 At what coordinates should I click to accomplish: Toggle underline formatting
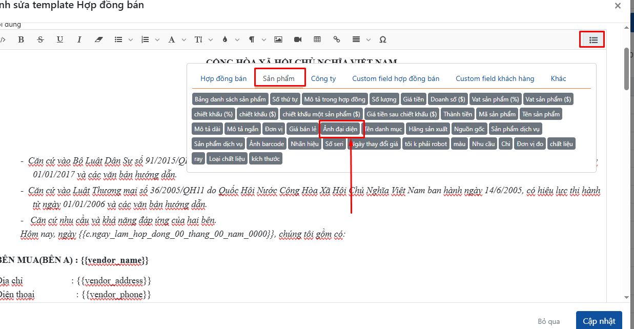pos(60,39)
